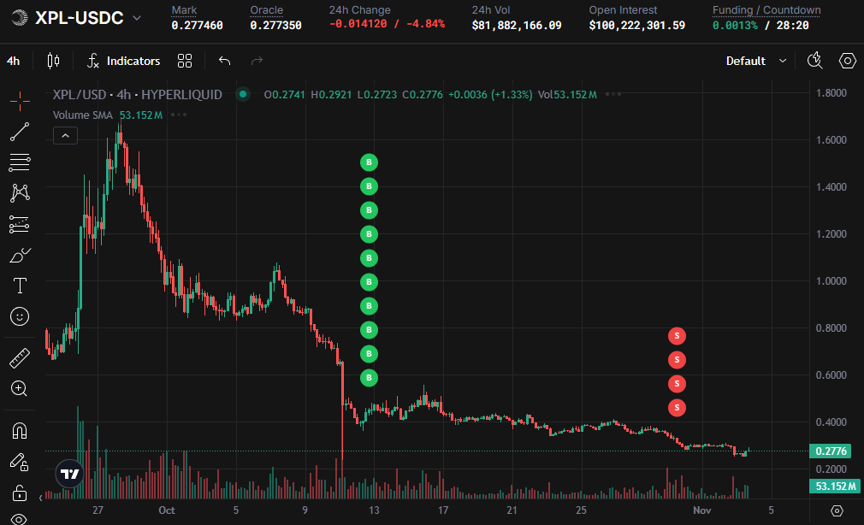The height and width of the screenshot is (525, 864).
Task: Click the 1.0000 price axis label
Action: [831, 281]
